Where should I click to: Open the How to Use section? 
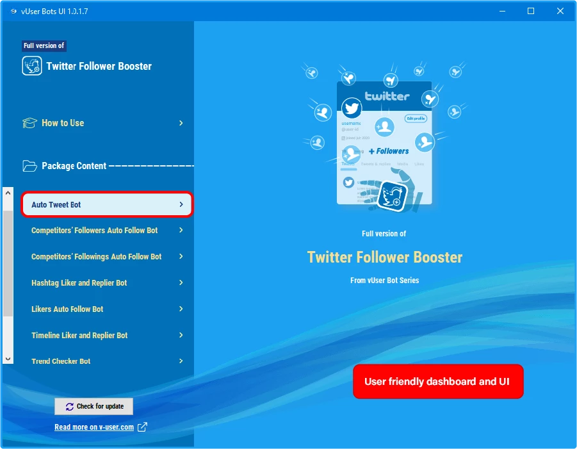coord(103,123)
